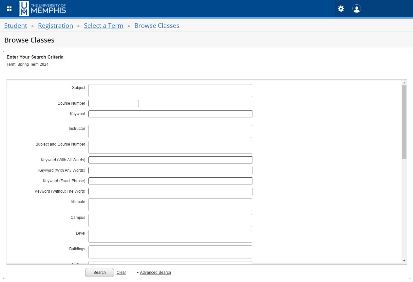Click the scrollbar down arrow
The height and width of the screenshot is (282, 413).
[x=404, y=260]
